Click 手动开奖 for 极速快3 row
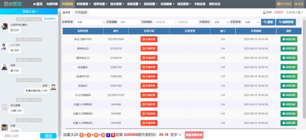This screenshot has height=140, width=306. (149, 86)
